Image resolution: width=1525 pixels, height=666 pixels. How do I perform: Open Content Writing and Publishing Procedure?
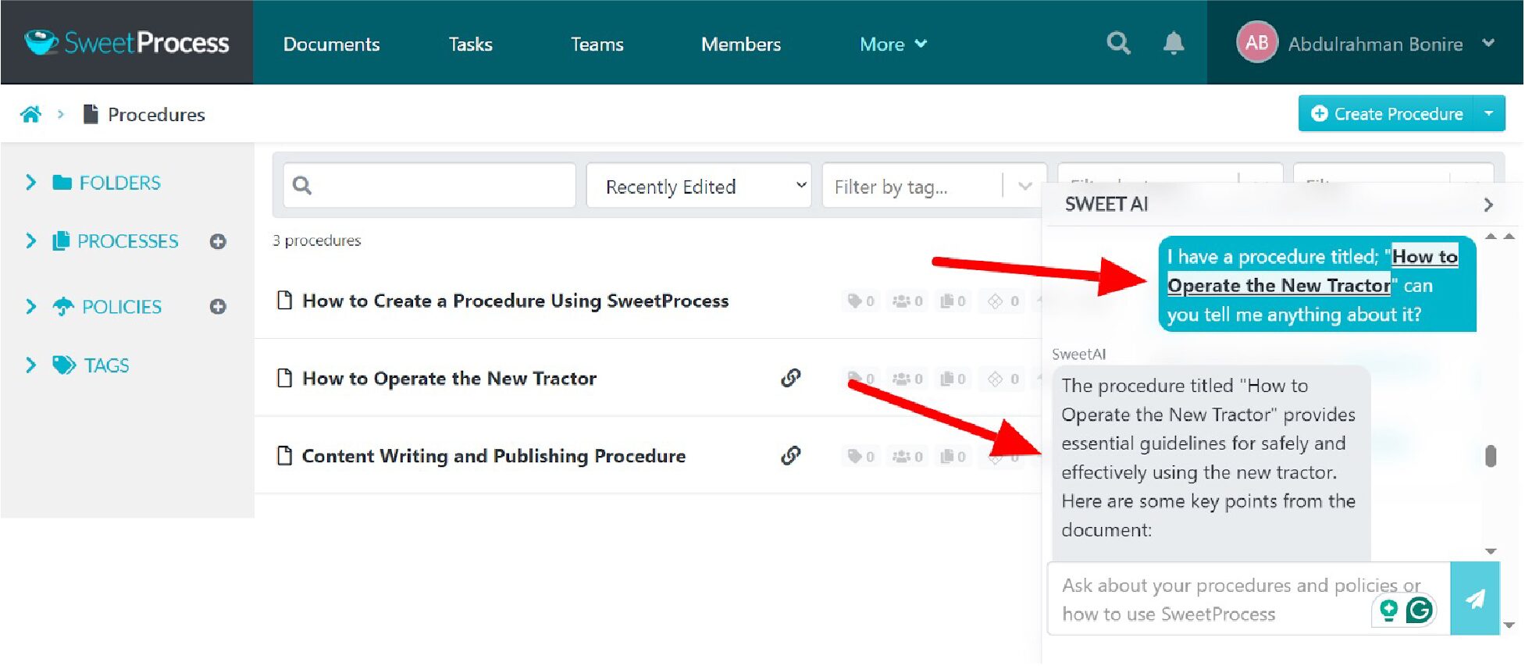coord(493,455)
